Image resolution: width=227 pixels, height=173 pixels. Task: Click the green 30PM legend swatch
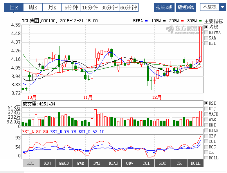coord(200,21)
